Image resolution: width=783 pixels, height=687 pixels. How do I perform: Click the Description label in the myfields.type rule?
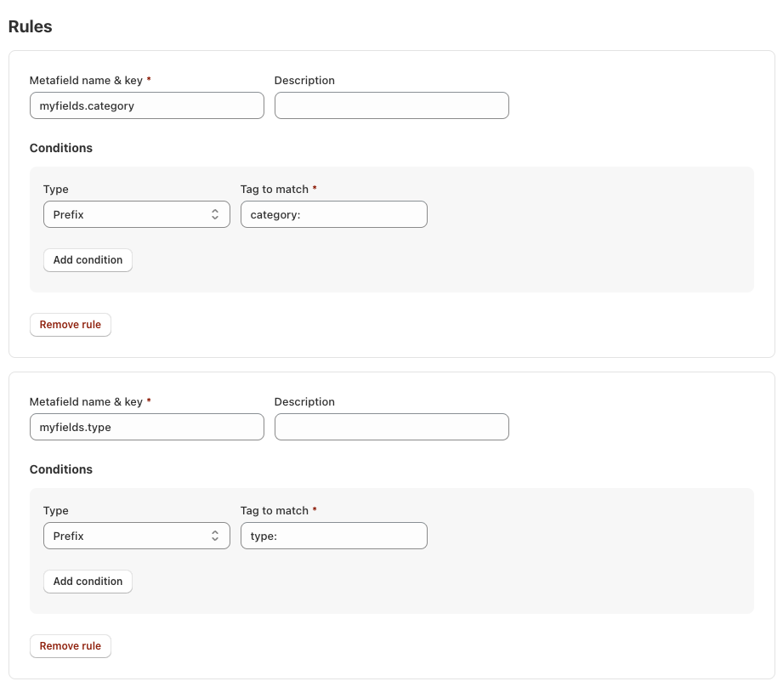304,402
